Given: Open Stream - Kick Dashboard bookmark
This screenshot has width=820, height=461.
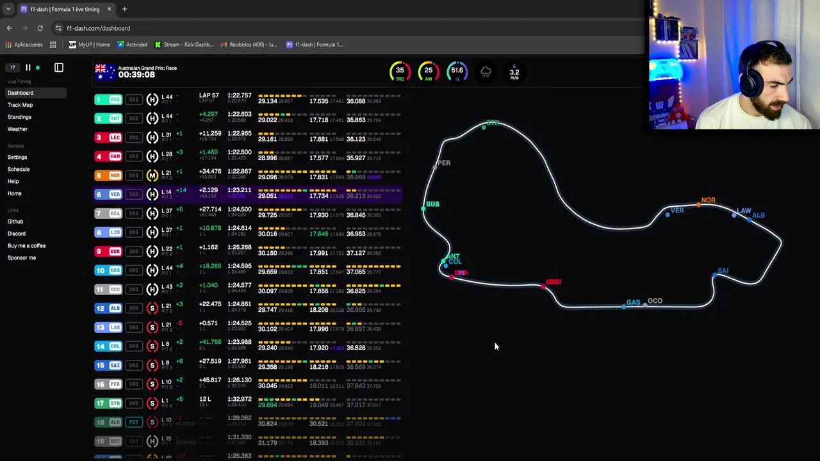Looking at the screenshot, I should point(184,45).
